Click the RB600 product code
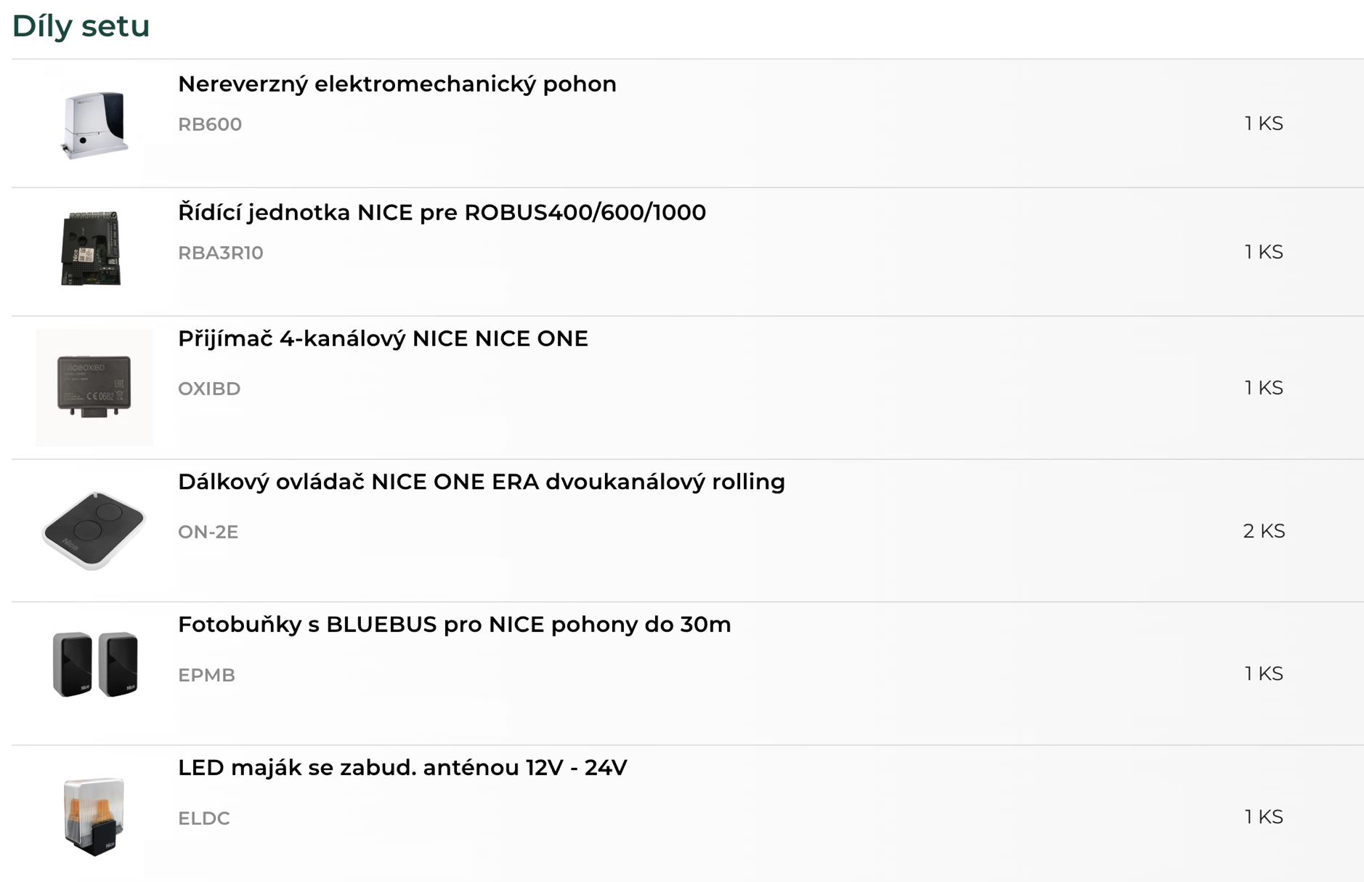1364x882 pixels. click(210, 124)
